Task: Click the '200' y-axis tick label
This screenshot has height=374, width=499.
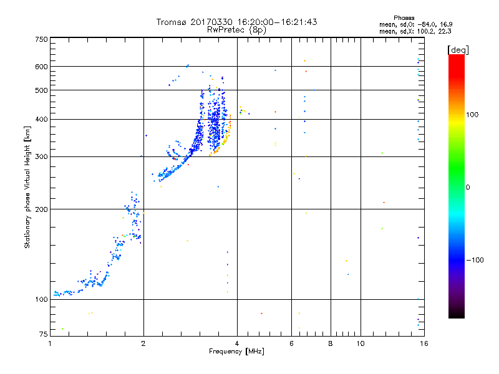Action: 41,209
